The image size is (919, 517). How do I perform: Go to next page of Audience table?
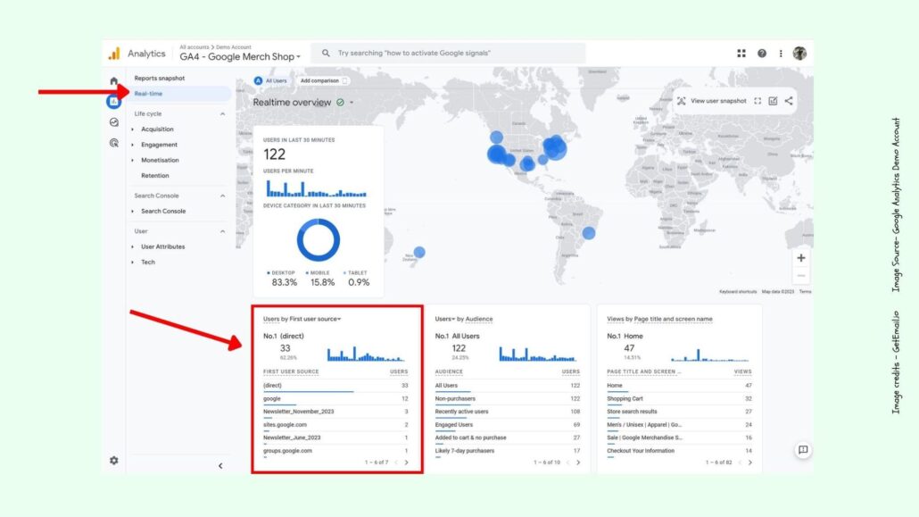(579, 463)
